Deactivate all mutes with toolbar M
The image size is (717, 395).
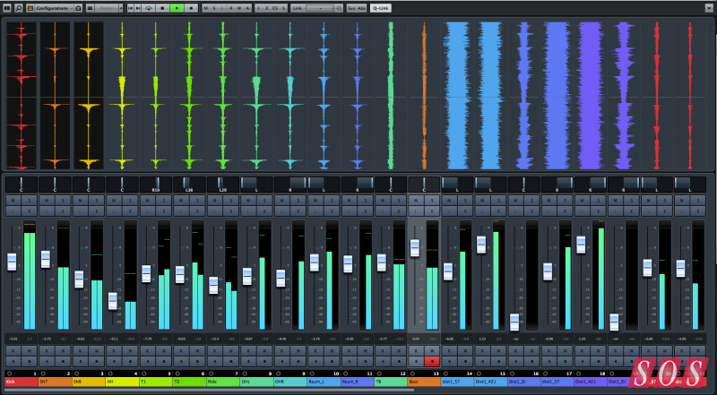tap(206, 8)
